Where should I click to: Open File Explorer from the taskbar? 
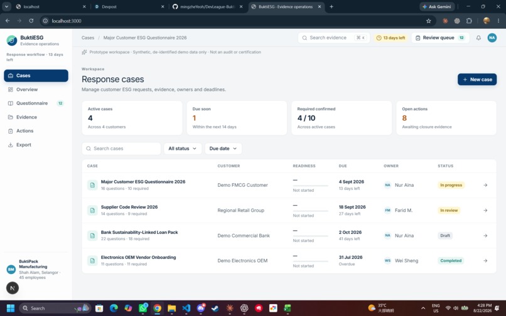point(171,308)
